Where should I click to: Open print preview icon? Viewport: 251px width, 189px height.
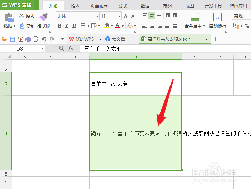click(x=36, y=39)
